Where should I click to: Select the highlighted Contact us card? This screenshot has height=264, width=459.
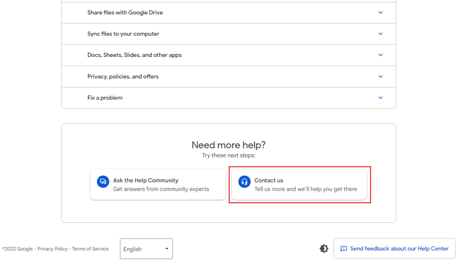pyautogui.click(x=299, y=184)
